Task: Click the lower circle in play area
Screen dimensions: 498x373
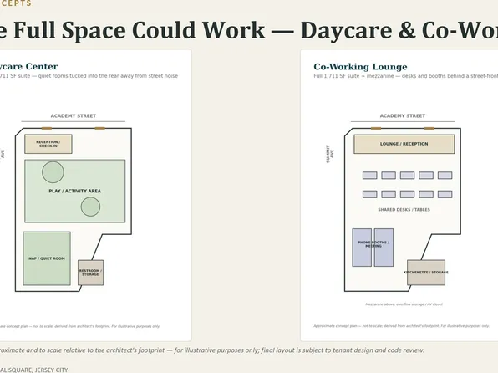Action: point(90,207)
